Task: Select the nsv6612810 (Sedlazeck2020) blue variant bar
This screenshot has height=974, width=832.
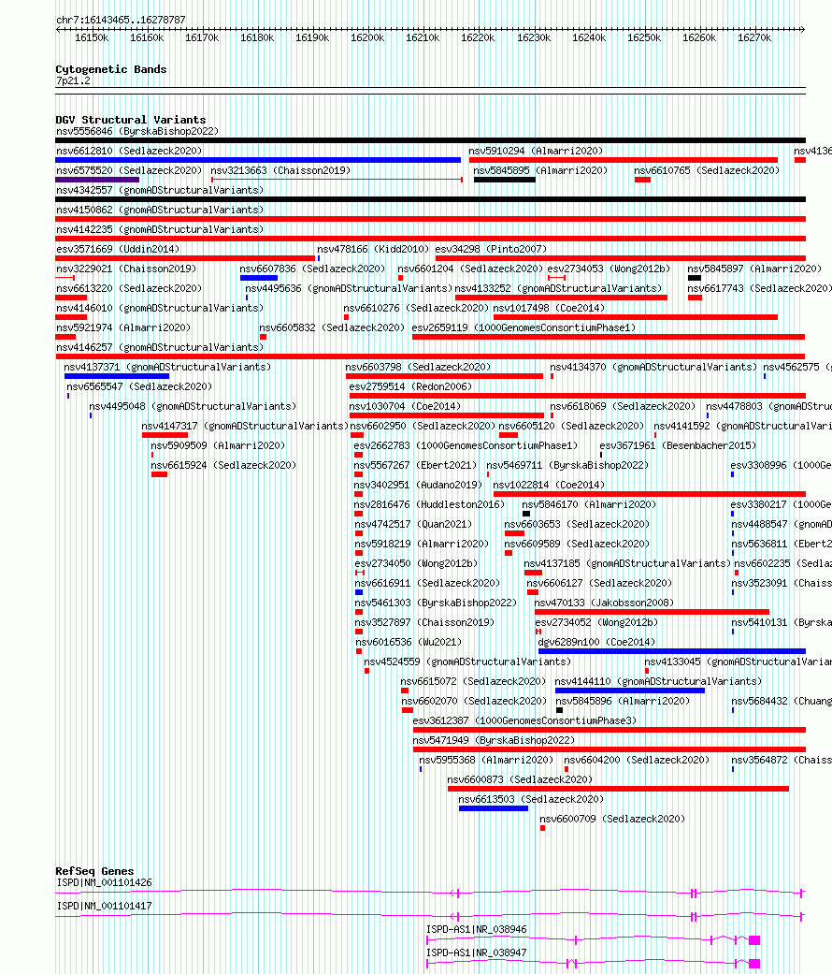Action: pyautogui.click(x=258, y=160)
